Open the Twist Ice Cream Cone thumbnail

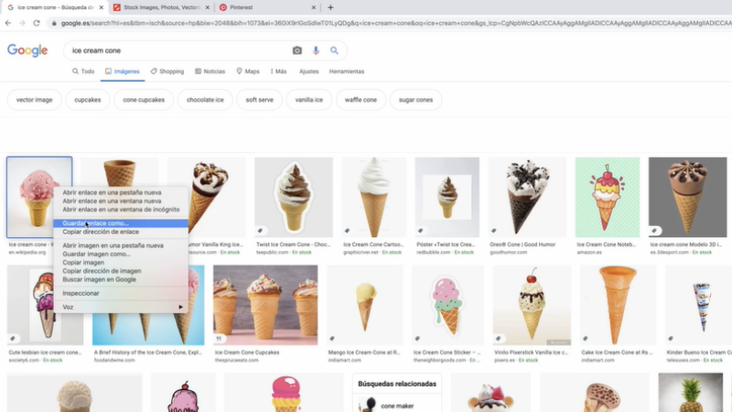(294, 197)
